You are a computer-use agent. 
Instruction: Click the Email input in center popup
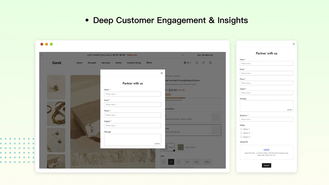click(x=132, y=105)
